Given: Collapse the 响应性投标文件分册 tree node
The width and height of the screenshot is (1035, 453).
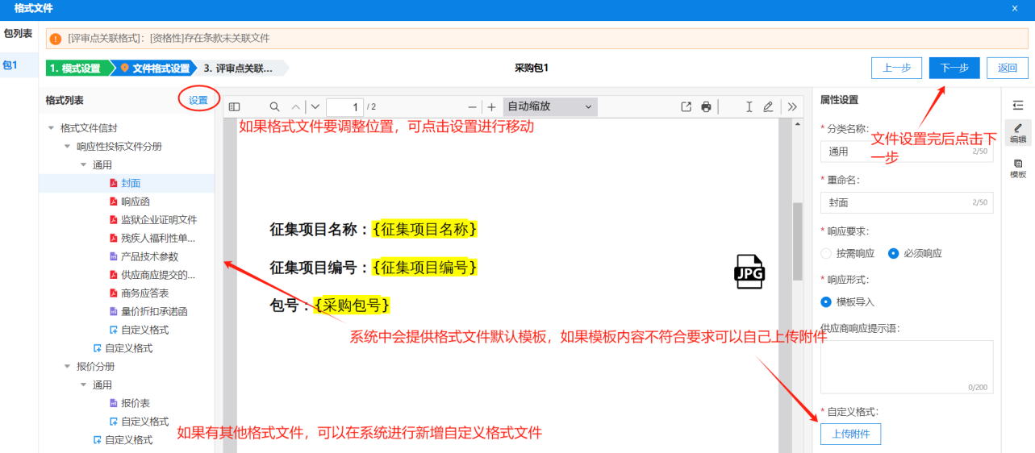Looking at the screenshot, I should point(68,147).
